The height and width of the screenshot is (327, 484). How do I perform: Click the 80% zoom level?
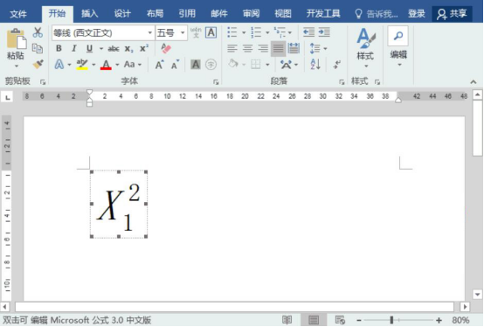tap(460, 320)
